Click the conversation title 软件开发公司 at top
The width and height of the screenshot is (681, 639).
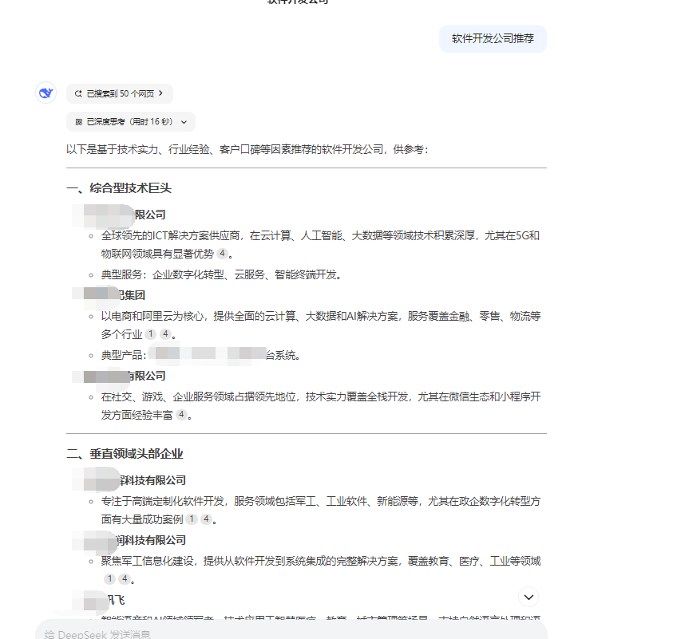coord(296,2)
